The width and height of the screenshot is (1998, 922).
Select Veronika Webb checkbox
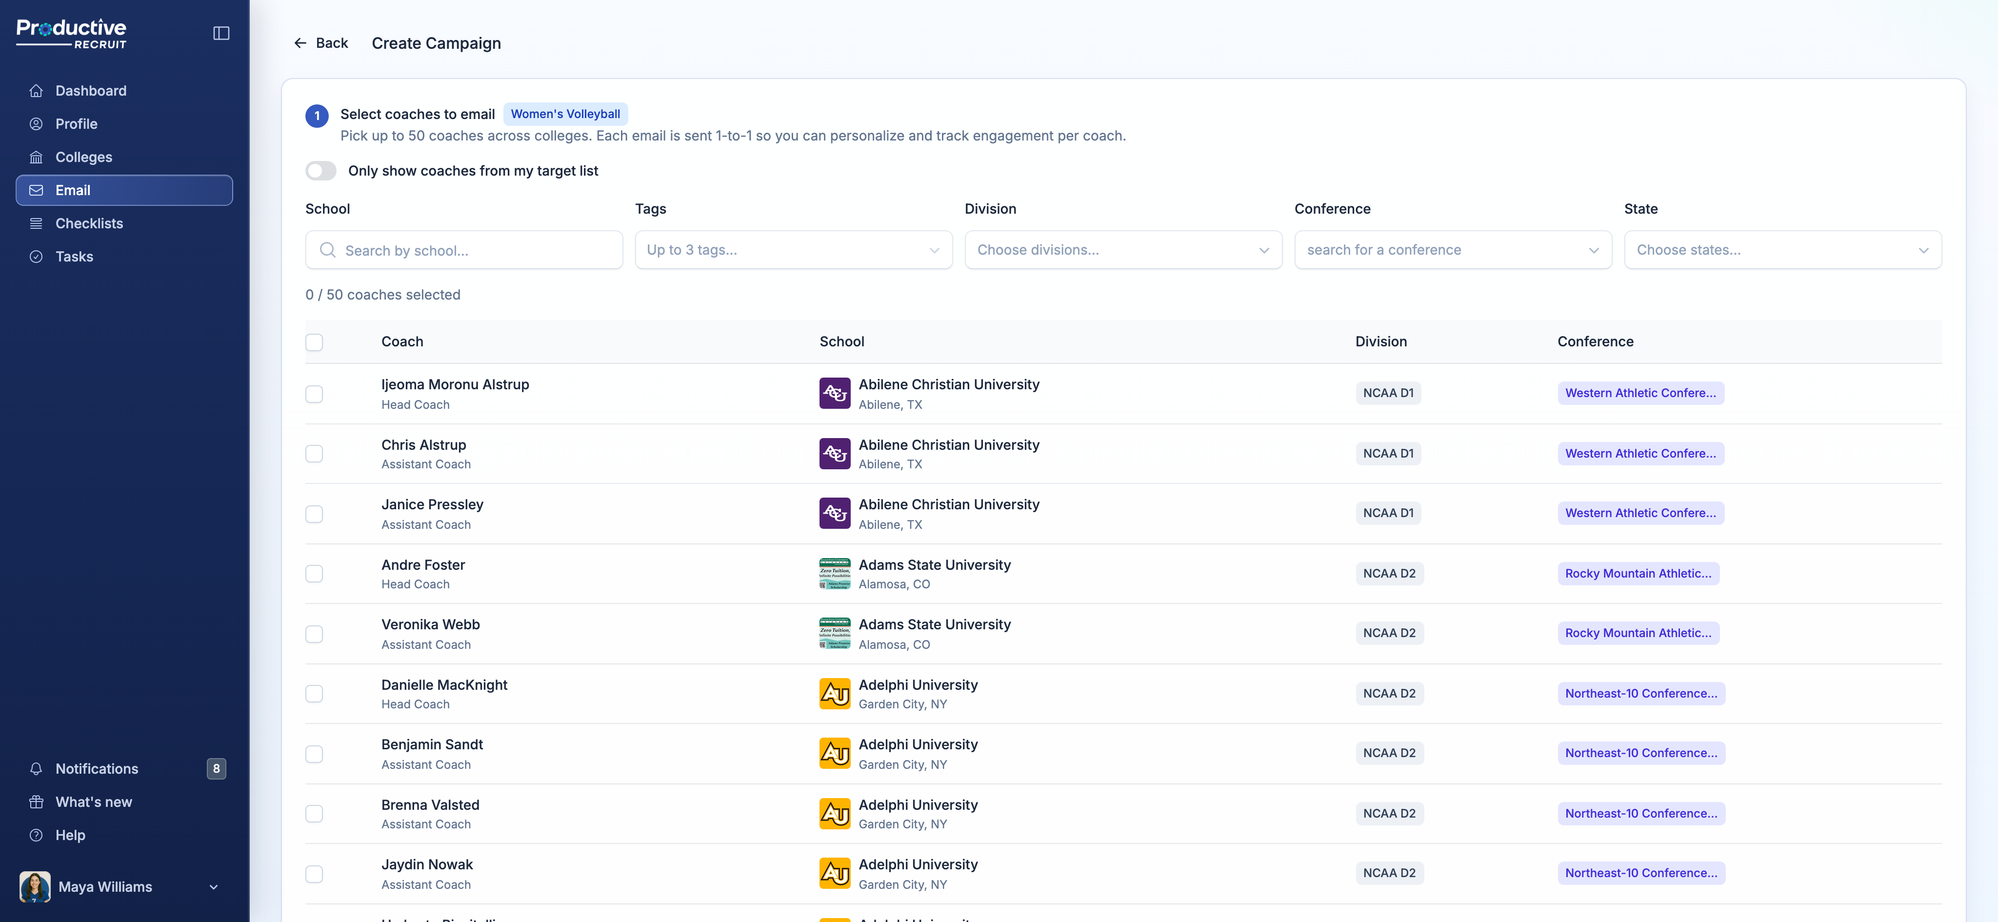314,634
